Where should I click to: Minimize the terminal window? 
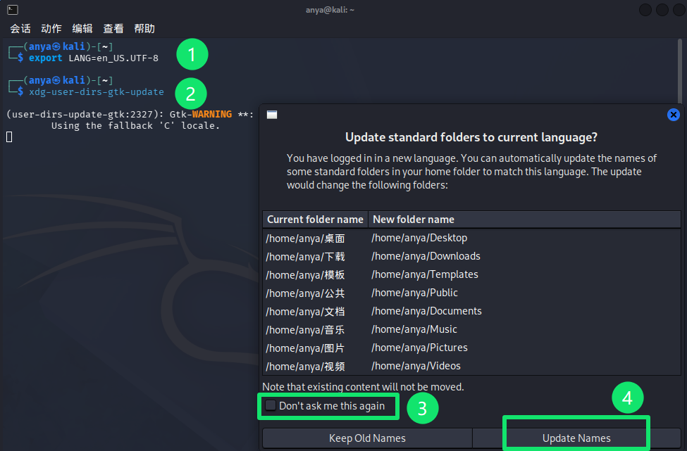click(x=645, y=10)
